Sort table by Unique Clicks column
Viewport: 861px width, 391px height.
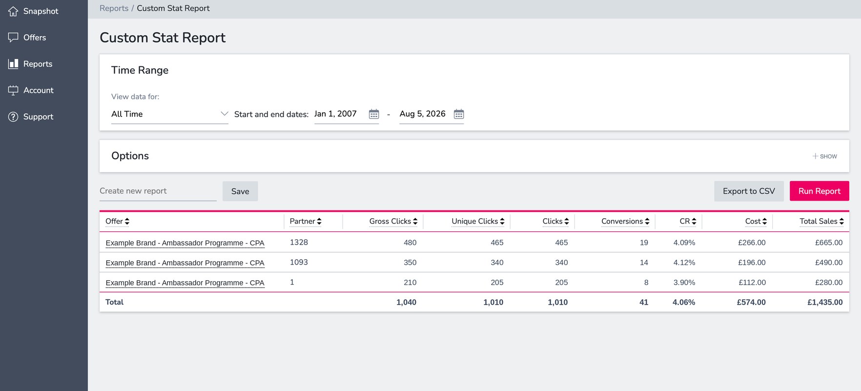pyautogui.click(x=478, y=221)
